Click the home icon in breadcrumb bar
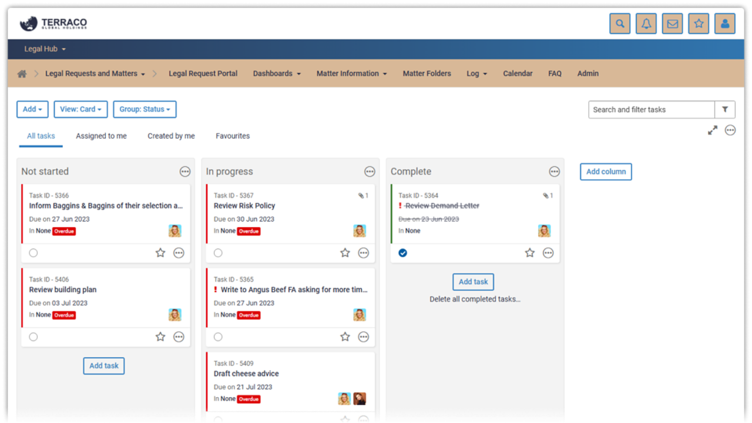This screenshot has width=752, height=423. 22,73
